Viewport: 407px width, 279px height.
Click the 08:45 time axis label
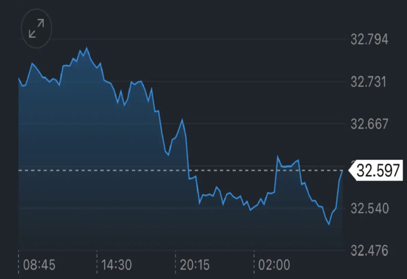coord(39,266)
